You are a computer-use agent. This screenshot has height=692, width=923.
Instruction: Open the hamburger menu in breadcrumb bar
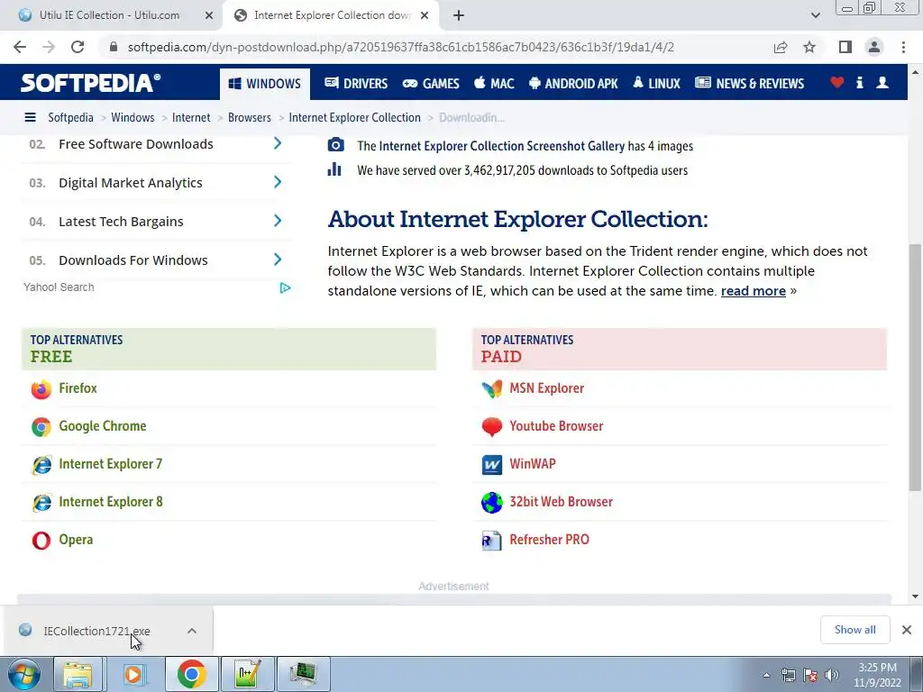coord(30,118)
